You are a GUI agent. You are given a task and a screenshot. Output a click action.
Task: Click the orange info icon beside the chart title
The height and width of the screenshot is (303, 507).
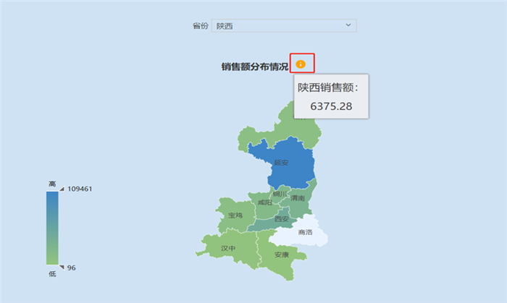click(301, 64)
